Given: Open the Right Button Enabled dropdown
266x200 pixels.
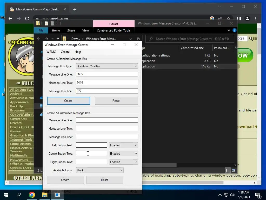Looking at the screenshot, I should (123, 162).
